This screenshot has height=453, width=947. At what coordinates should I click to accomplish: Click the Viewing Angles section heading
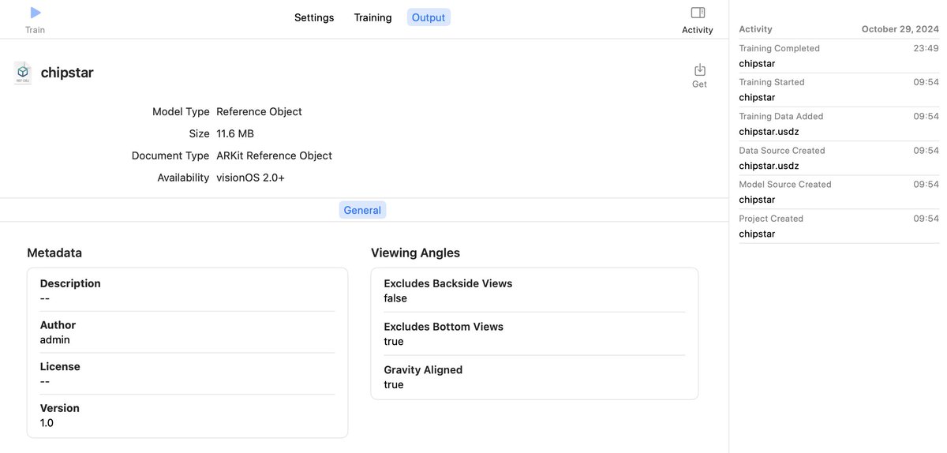coord(415,253)
